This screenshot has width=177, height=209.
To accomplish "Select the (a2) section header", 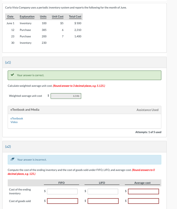I will [x=8, y=147].
